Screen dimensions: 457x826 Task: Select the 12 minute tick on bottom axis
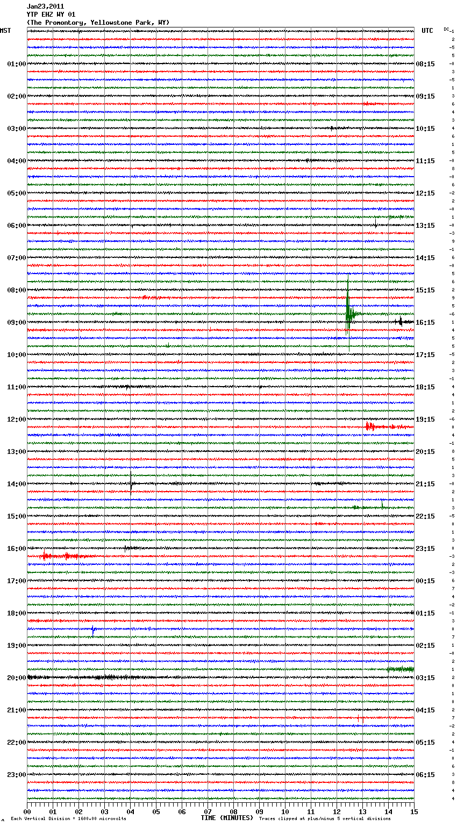[x=337, y=811]
